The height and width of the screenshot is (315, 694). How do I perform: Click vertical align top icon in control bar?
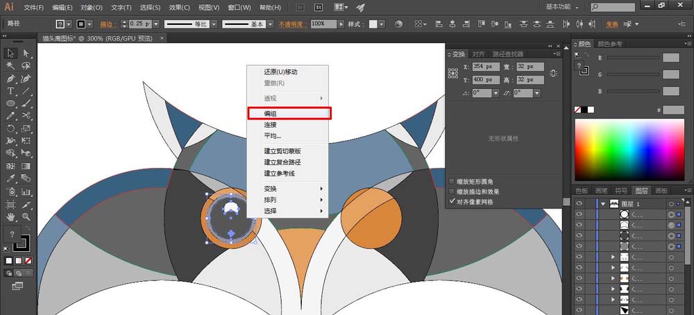tap(481, 24)
